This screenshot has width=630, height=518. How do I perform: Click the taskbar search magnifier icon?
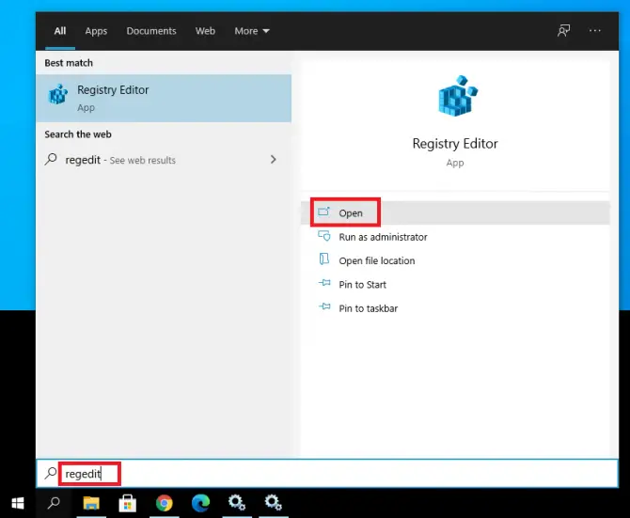pyautogui.click(x=54, y=503)
